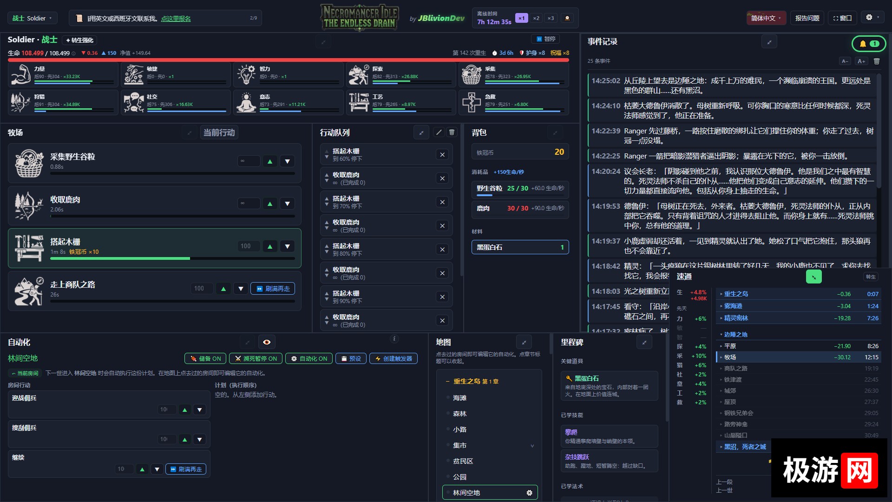Image resolution: width=892 pixels, height=502 pixels.
Task: Open 转生 tab in 速通 panel
Action: 871,277
